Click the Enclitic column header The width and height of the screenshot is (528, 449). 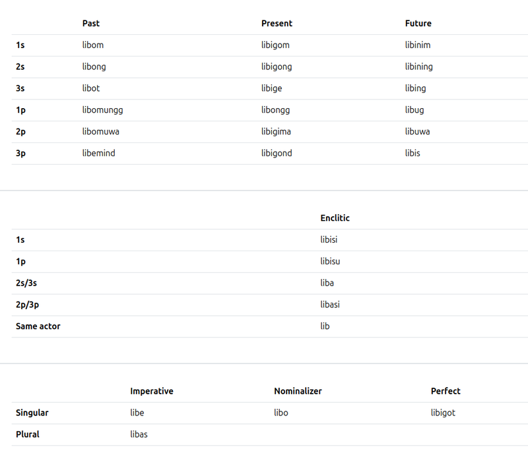(335, 218)
